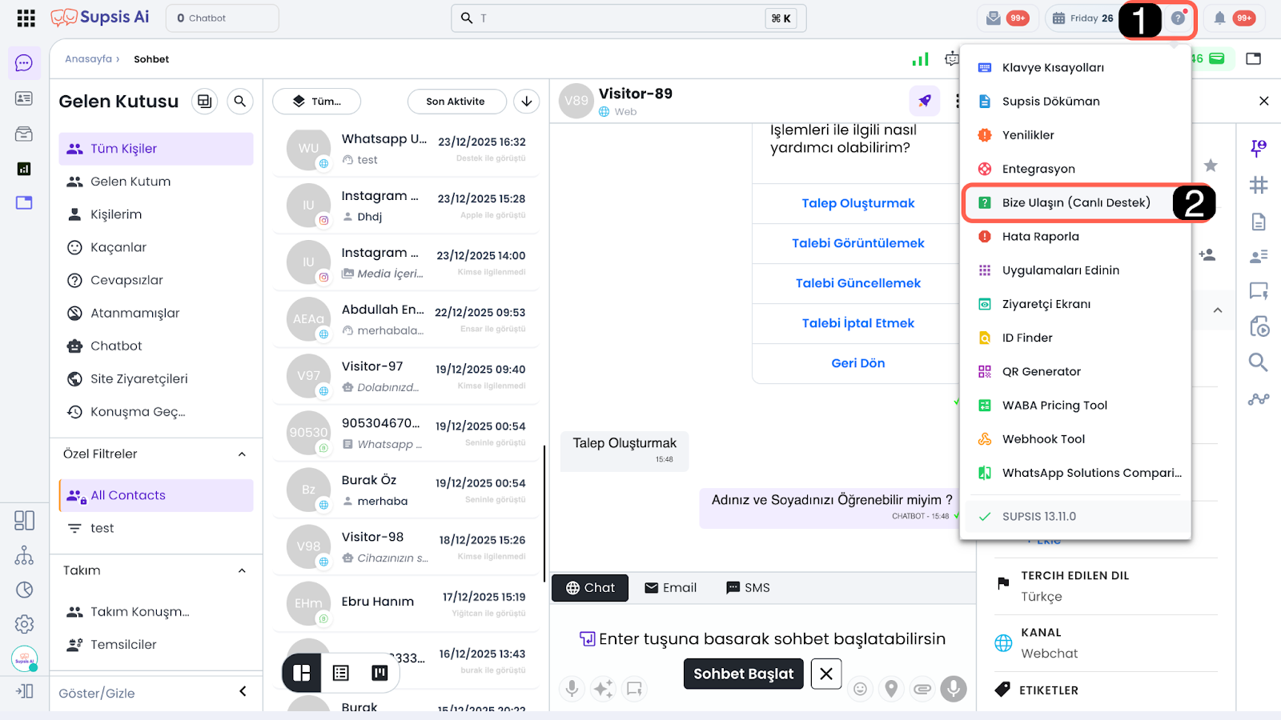The image size is (1281, 720).
Task: Switch to the list view layout
Action: [x=341, y=673]
